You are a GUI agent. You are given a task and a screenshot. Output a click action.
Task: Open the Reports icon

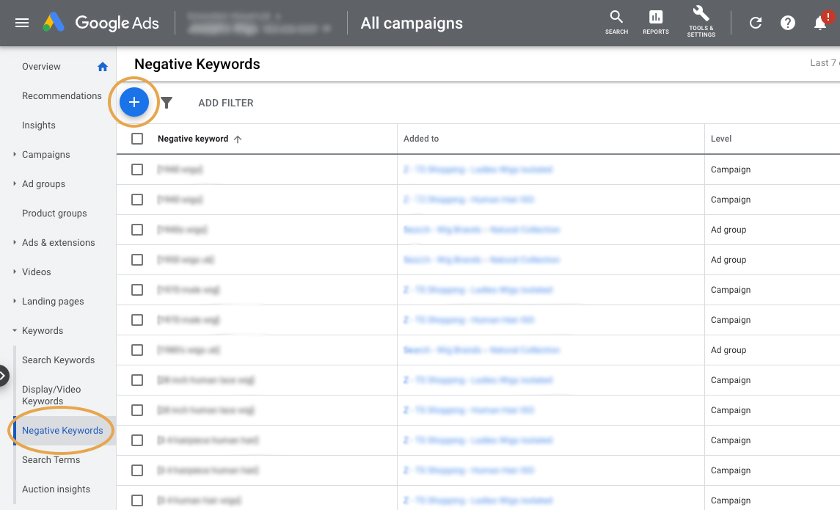click(655, 22)
